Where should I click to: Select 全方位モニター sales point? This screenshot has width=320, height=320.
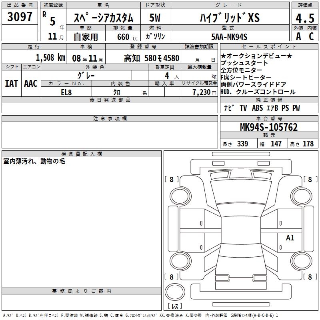[241, 70]
